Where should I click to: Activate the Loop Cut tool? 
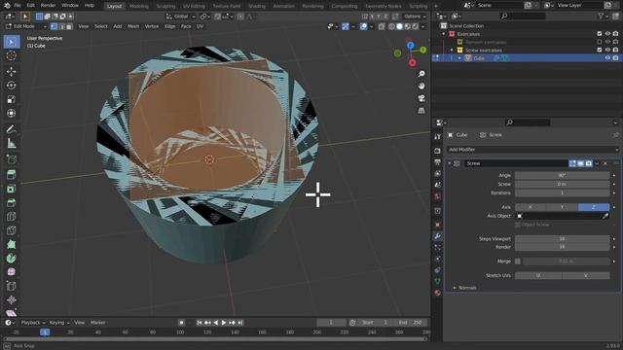click(x=12, y=217)
